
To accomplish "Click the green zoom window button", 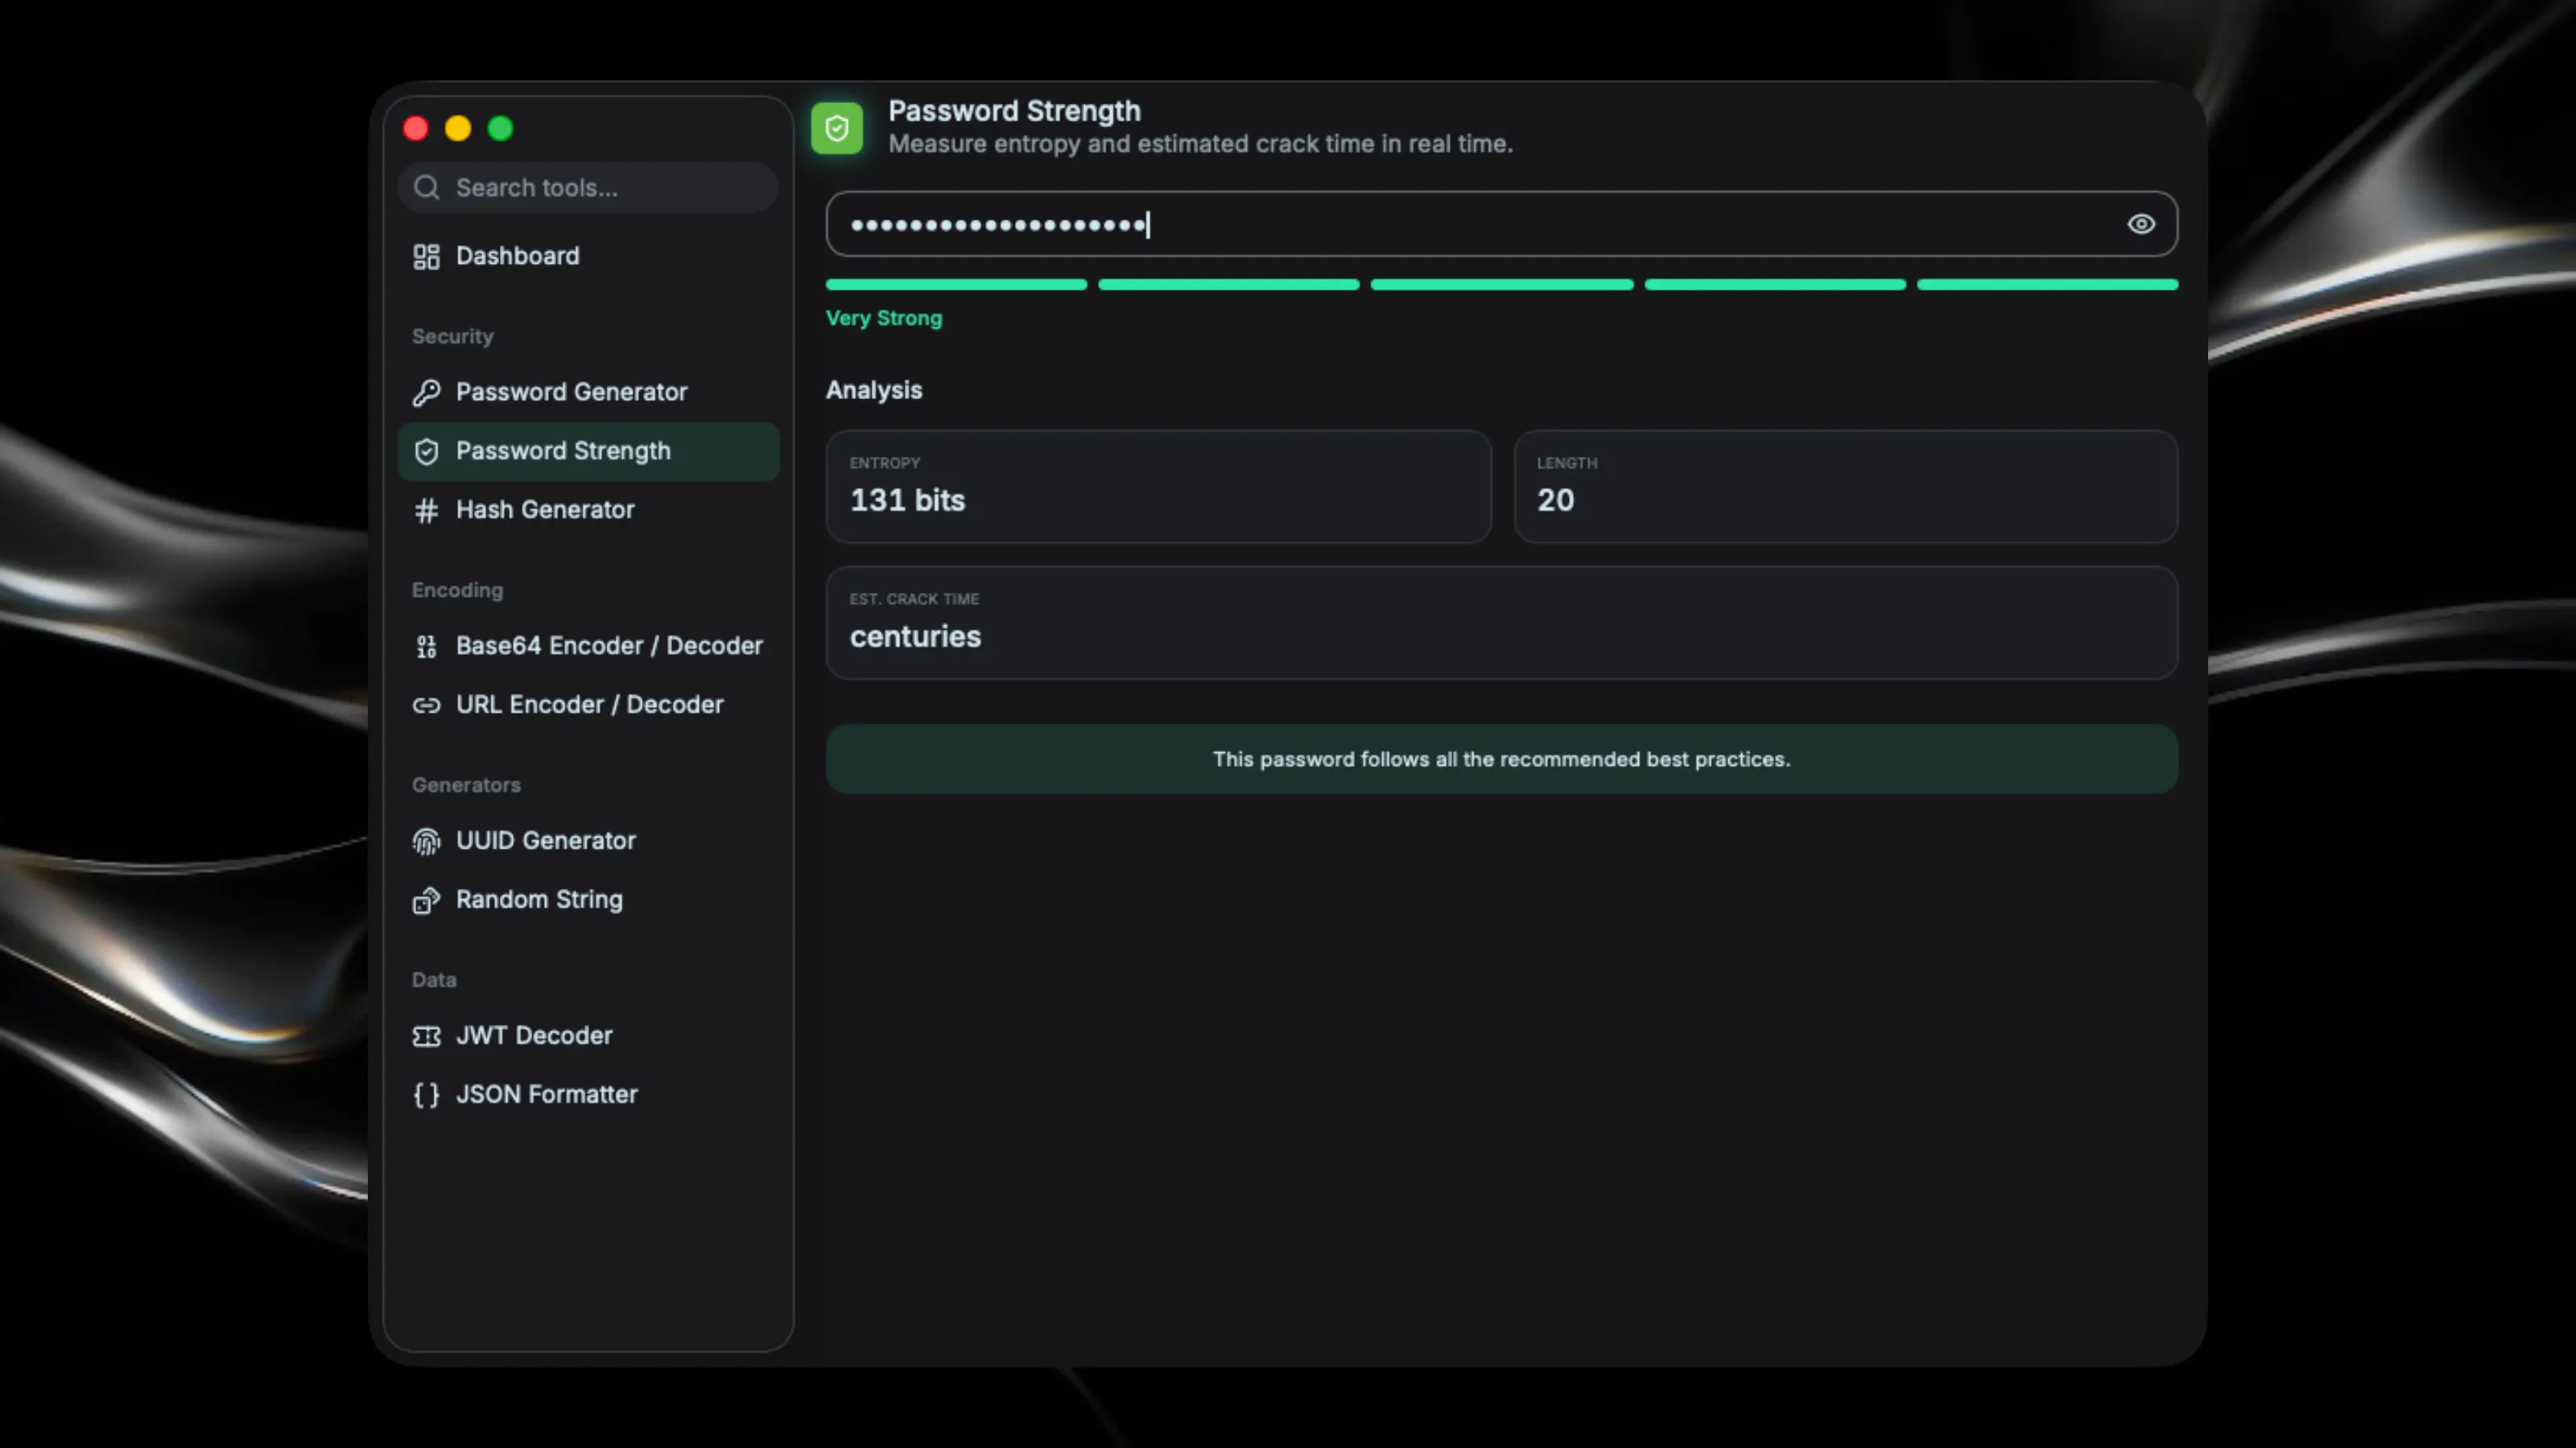I will [500, 129].
